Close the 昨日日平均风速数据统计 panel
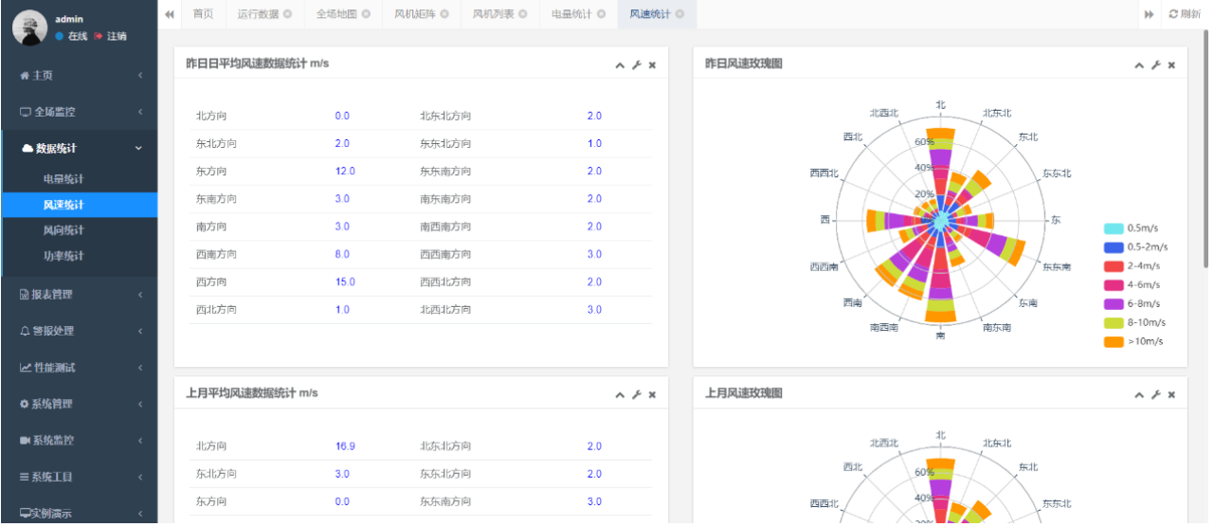1214x527 pixels. pyautogui.click(x=652, y=65)
